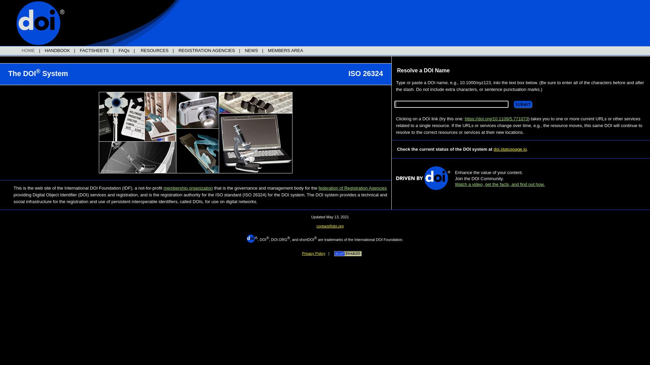Click the small doi trademark icon in footer
This screenshot has width=650, height=365.
tap(251, 239)
